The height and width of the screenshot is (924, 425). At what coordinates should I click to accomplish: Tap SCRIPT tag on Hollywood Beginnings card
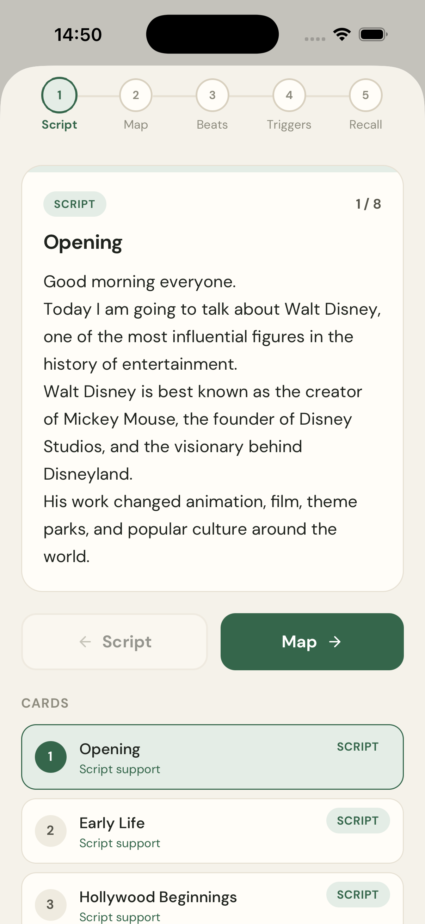(x=358, y=895)
